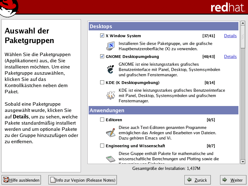Image resolution: width=248 pixels, height=186 pixels.
Task: Check the Engineering und Wissenschaft checkbox
Action: pos(102,146)
